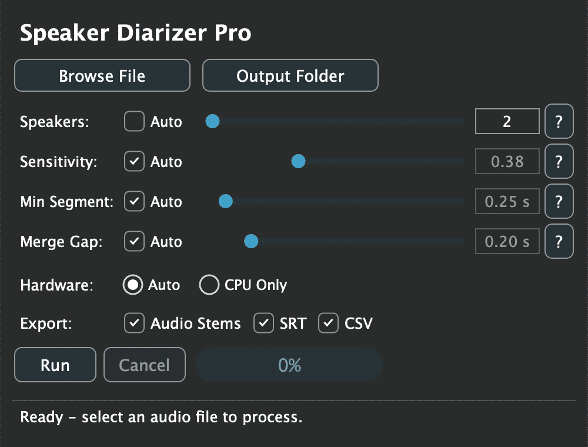Uncheck the SRT export option

point(263,323)
